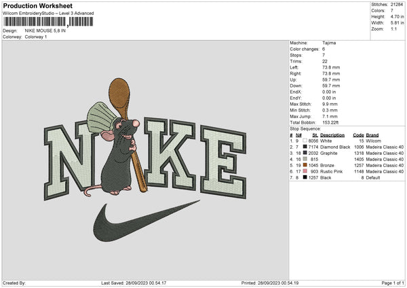Click the 'Bronze' description text

pos(327,166)
